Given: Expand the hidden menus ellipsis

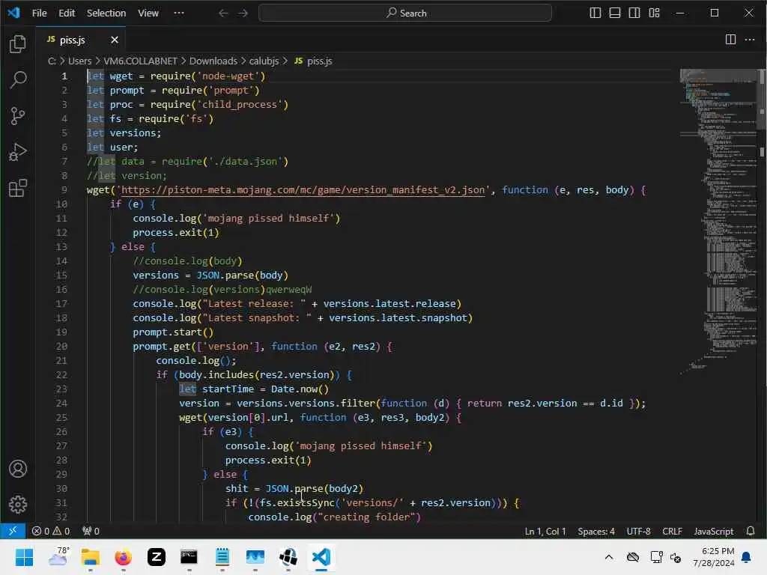Looking at the screenshot, I should click(179, 13).
